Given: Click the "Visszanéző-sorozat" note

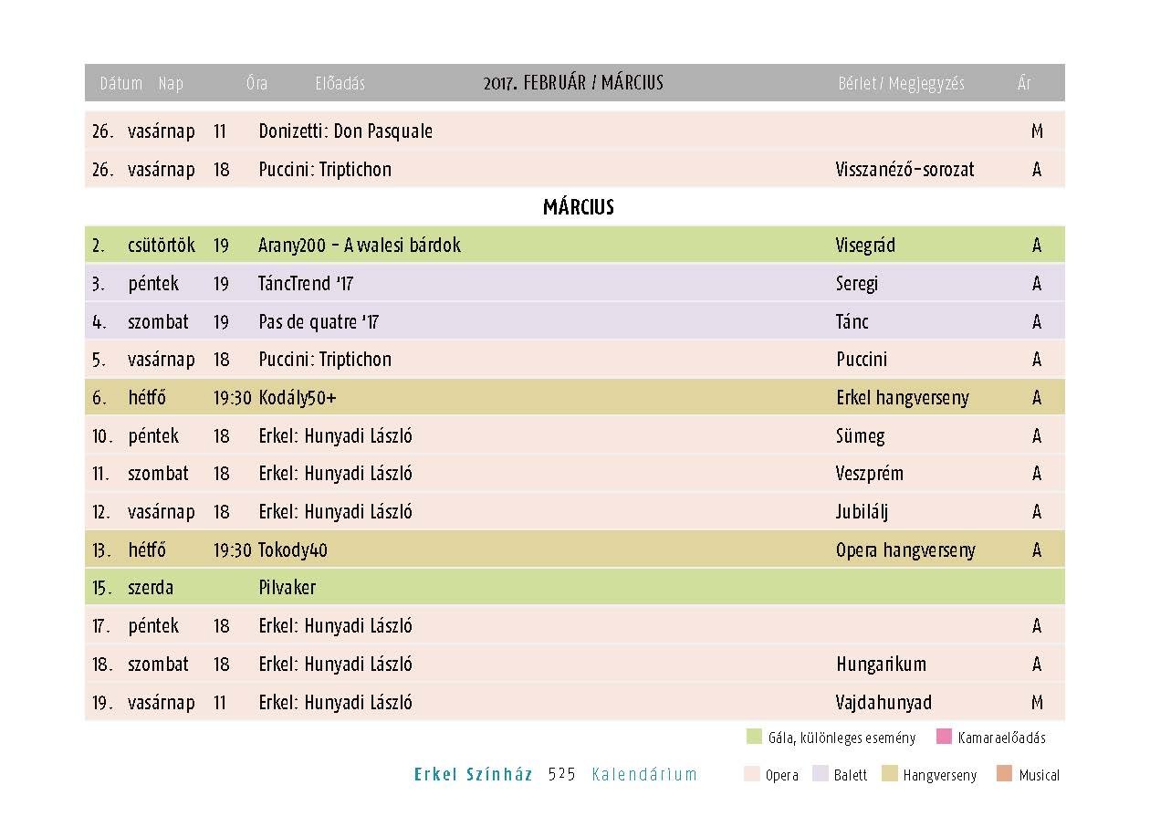Looking at the screenshot, I should tap(904, 170).
